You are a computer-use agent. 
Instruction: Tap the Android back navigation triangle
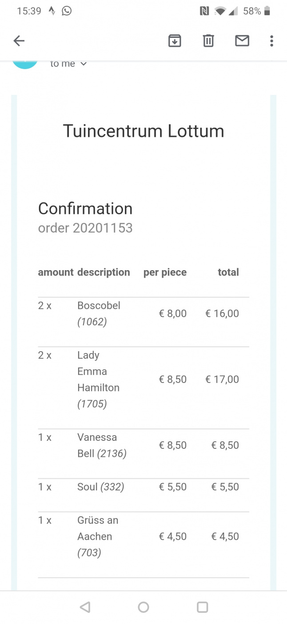(85, 607)
